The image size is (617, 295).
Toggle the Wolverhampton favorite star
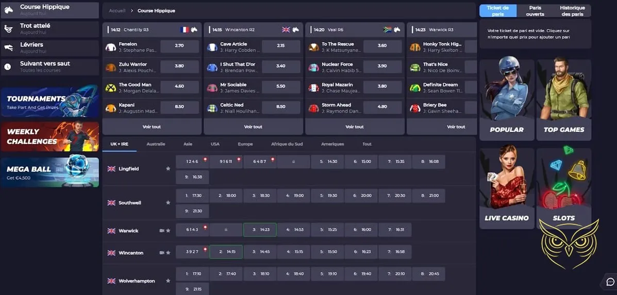tap(168, 281)
